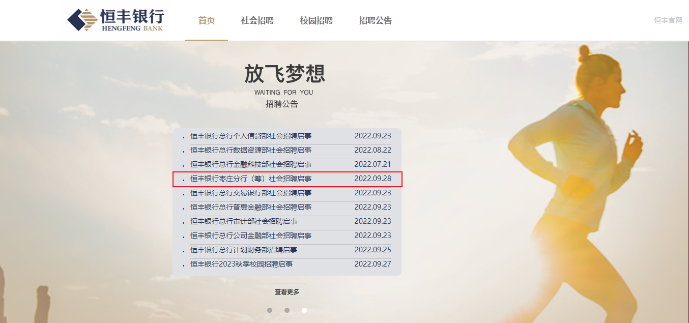689x323 pixels.
Task: Click the WAITING FOR YOU subtitle
Action: 284,93
